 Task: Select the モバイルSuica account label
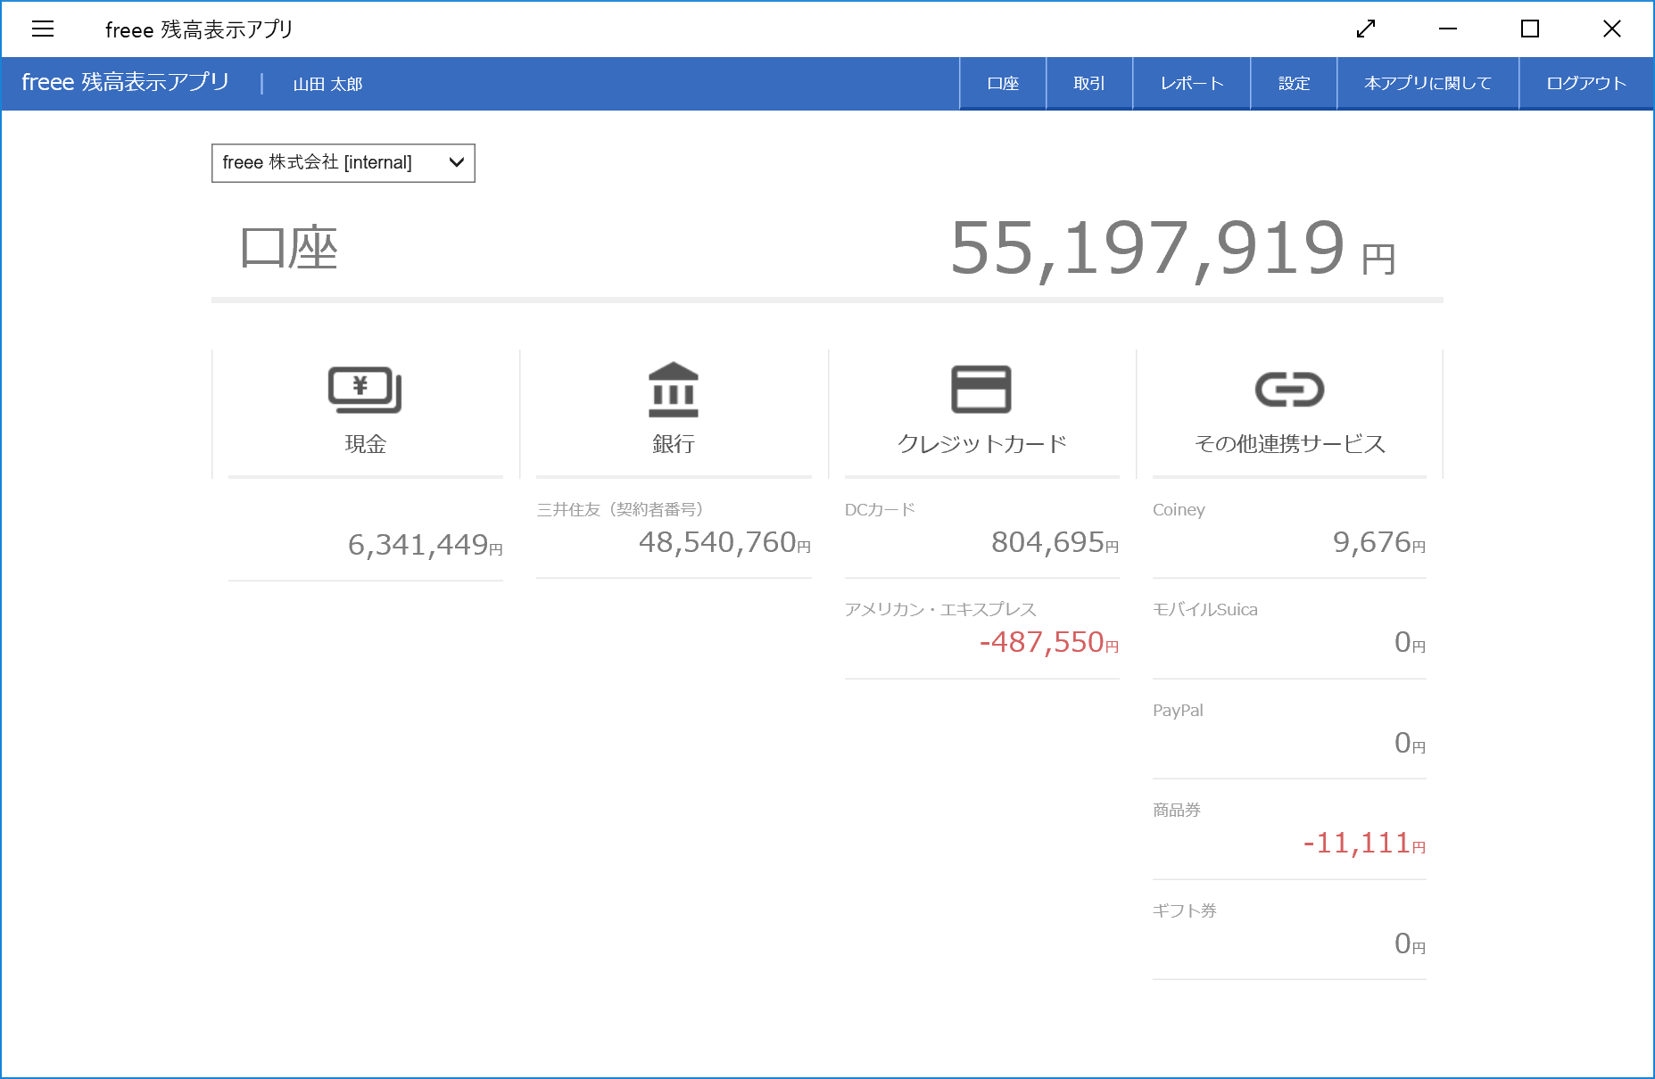pyautogui.click(x=1205, y=610)
